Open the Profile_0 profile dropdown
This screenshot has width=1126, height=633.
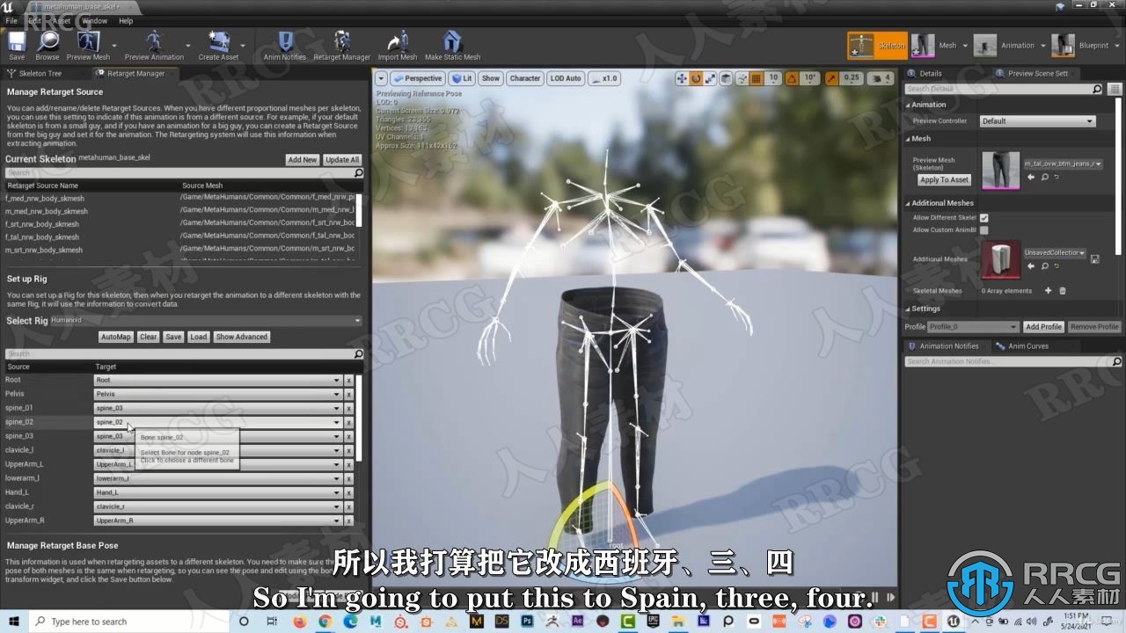point(973,327)
